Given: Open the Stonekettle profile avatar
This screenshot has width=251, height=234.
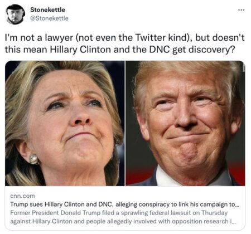Looking at the screenshot, I should coord(16,14).
